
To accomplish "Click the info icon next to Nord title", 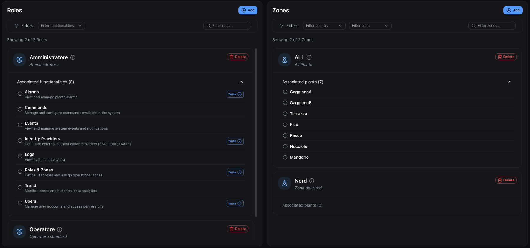I will [x=312, y=181].
